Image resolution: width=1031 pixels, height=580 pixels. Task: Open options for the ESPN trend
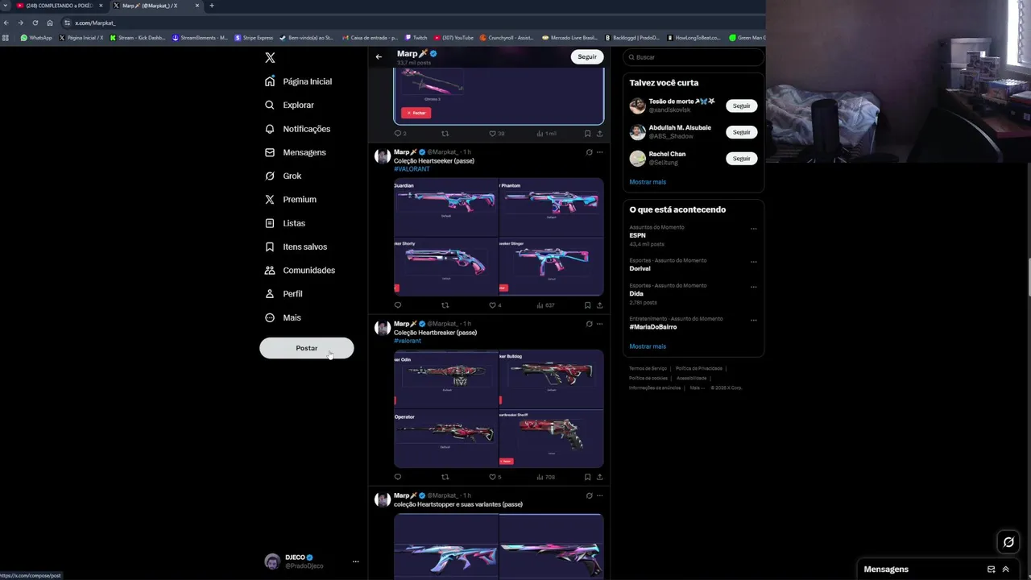[753, 229]
